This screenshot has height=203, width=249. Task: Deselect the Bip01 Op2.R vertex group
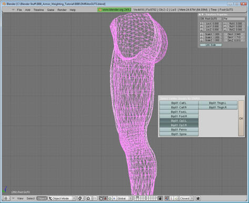pyautogui.click(x=179, y=125)
